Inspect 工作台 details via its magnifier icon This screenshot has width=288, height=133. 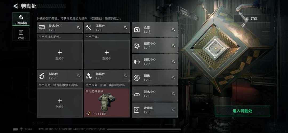tap(125, 27)
